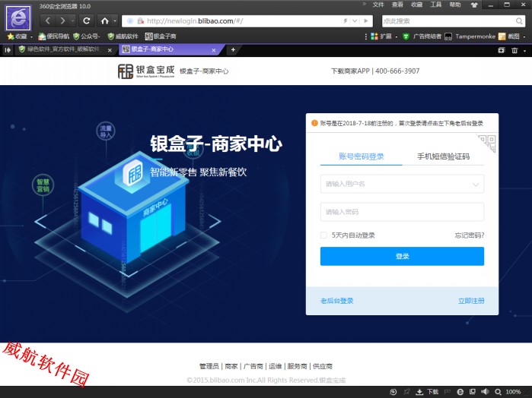Open the 下载 downloads status button
532x398 pixels.
428,392
